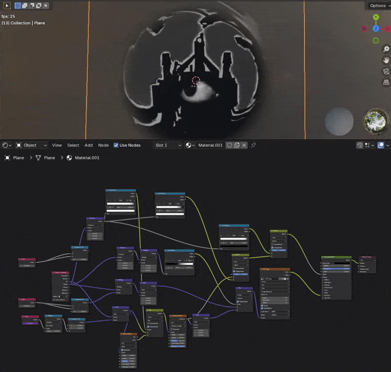Open the snapping options dropdown arrow
The image size is (391, 372).
[x=373, y=145]
